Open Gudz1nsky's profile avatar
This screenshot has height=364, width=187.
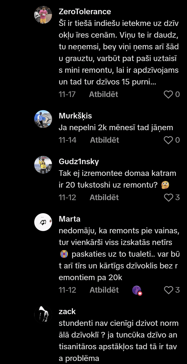(43, 165)
